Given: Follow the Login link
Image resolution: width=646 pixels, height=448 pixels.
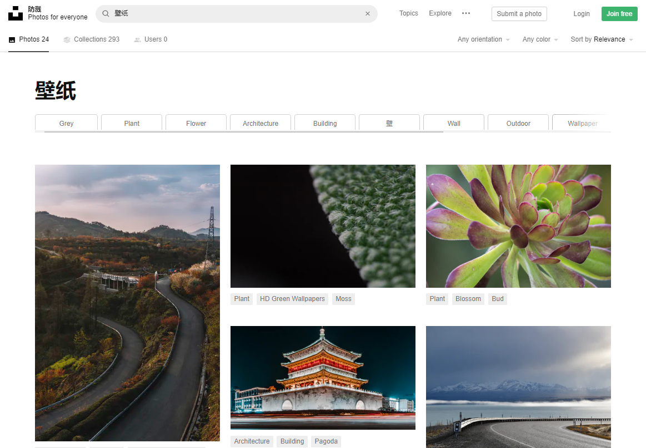Looking at the screenshot, I should pos(582,14).
